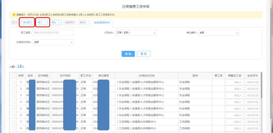The image size is (273, 133).
Task: Check the checkbox for row 5
Action: point(14,109)
